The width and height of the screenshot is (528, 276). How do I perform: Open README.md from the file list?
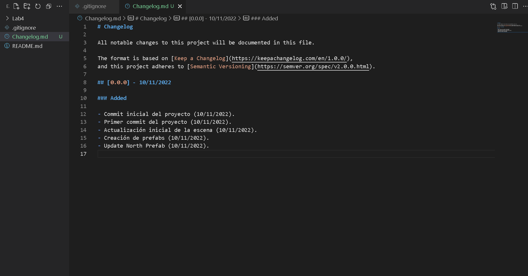(27, 46)
